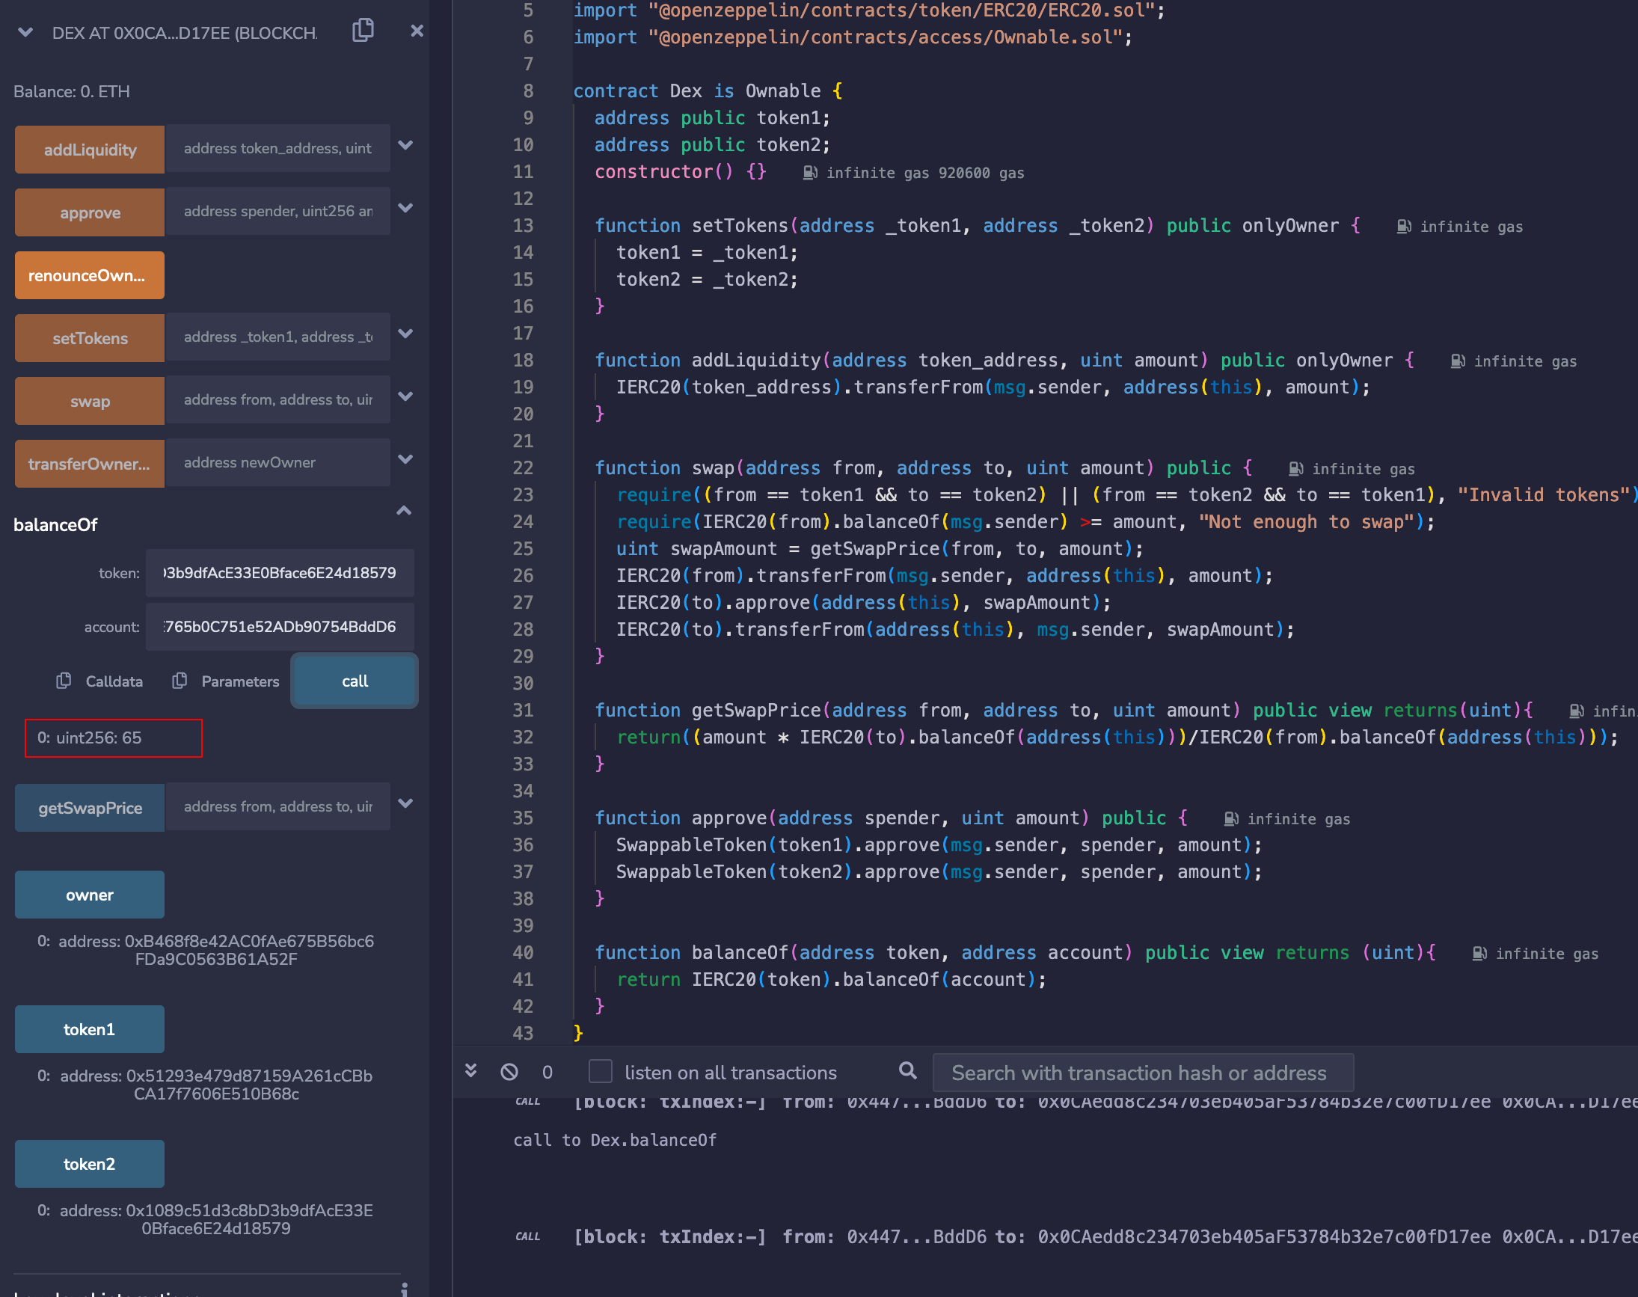Expand addLiquidity parameters dropdown
The width and height of the screenshot is (1638, 1297).
(x=405, y=145)
